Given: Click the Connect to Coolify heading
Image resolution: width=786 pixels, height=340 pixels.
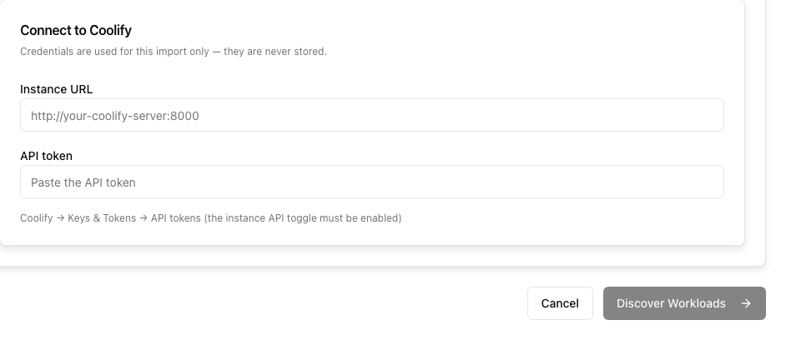Looking at the screenshot, I should point(76,30).
